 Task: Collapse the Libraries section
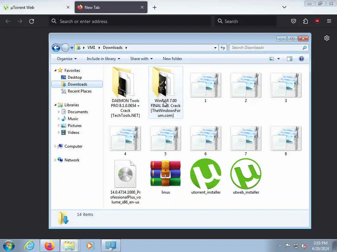click(55, 105)
